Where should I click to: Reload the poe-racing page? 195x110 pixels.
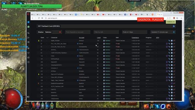click(39, 18)
